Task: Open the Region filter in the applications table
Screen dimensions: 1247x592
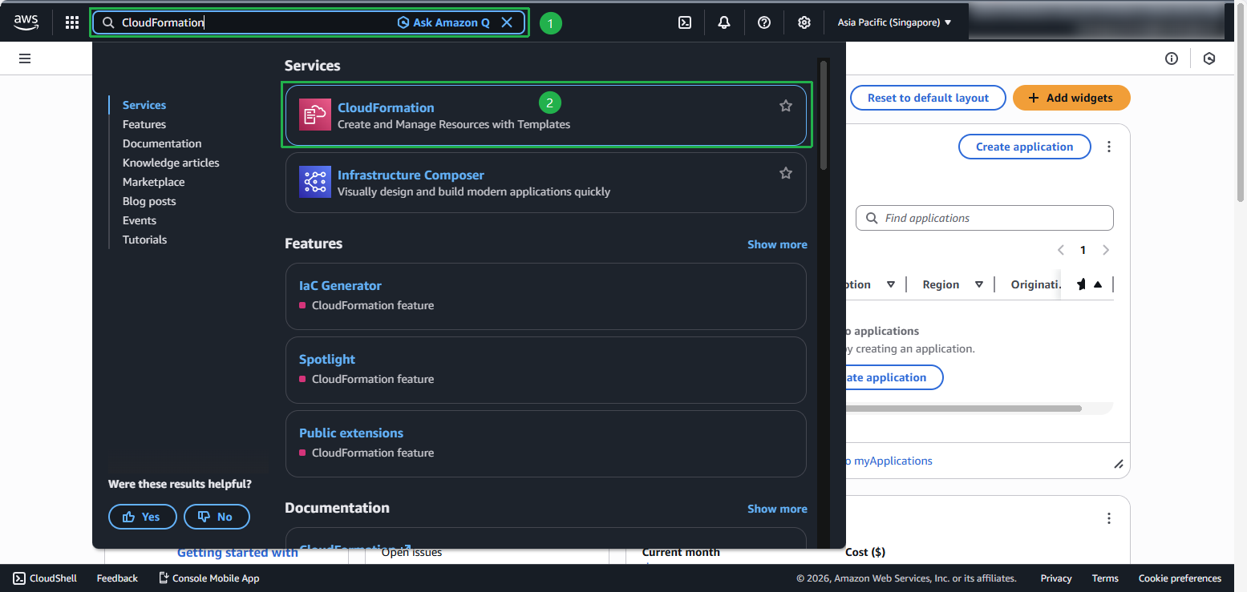Action: coord(979,284)
